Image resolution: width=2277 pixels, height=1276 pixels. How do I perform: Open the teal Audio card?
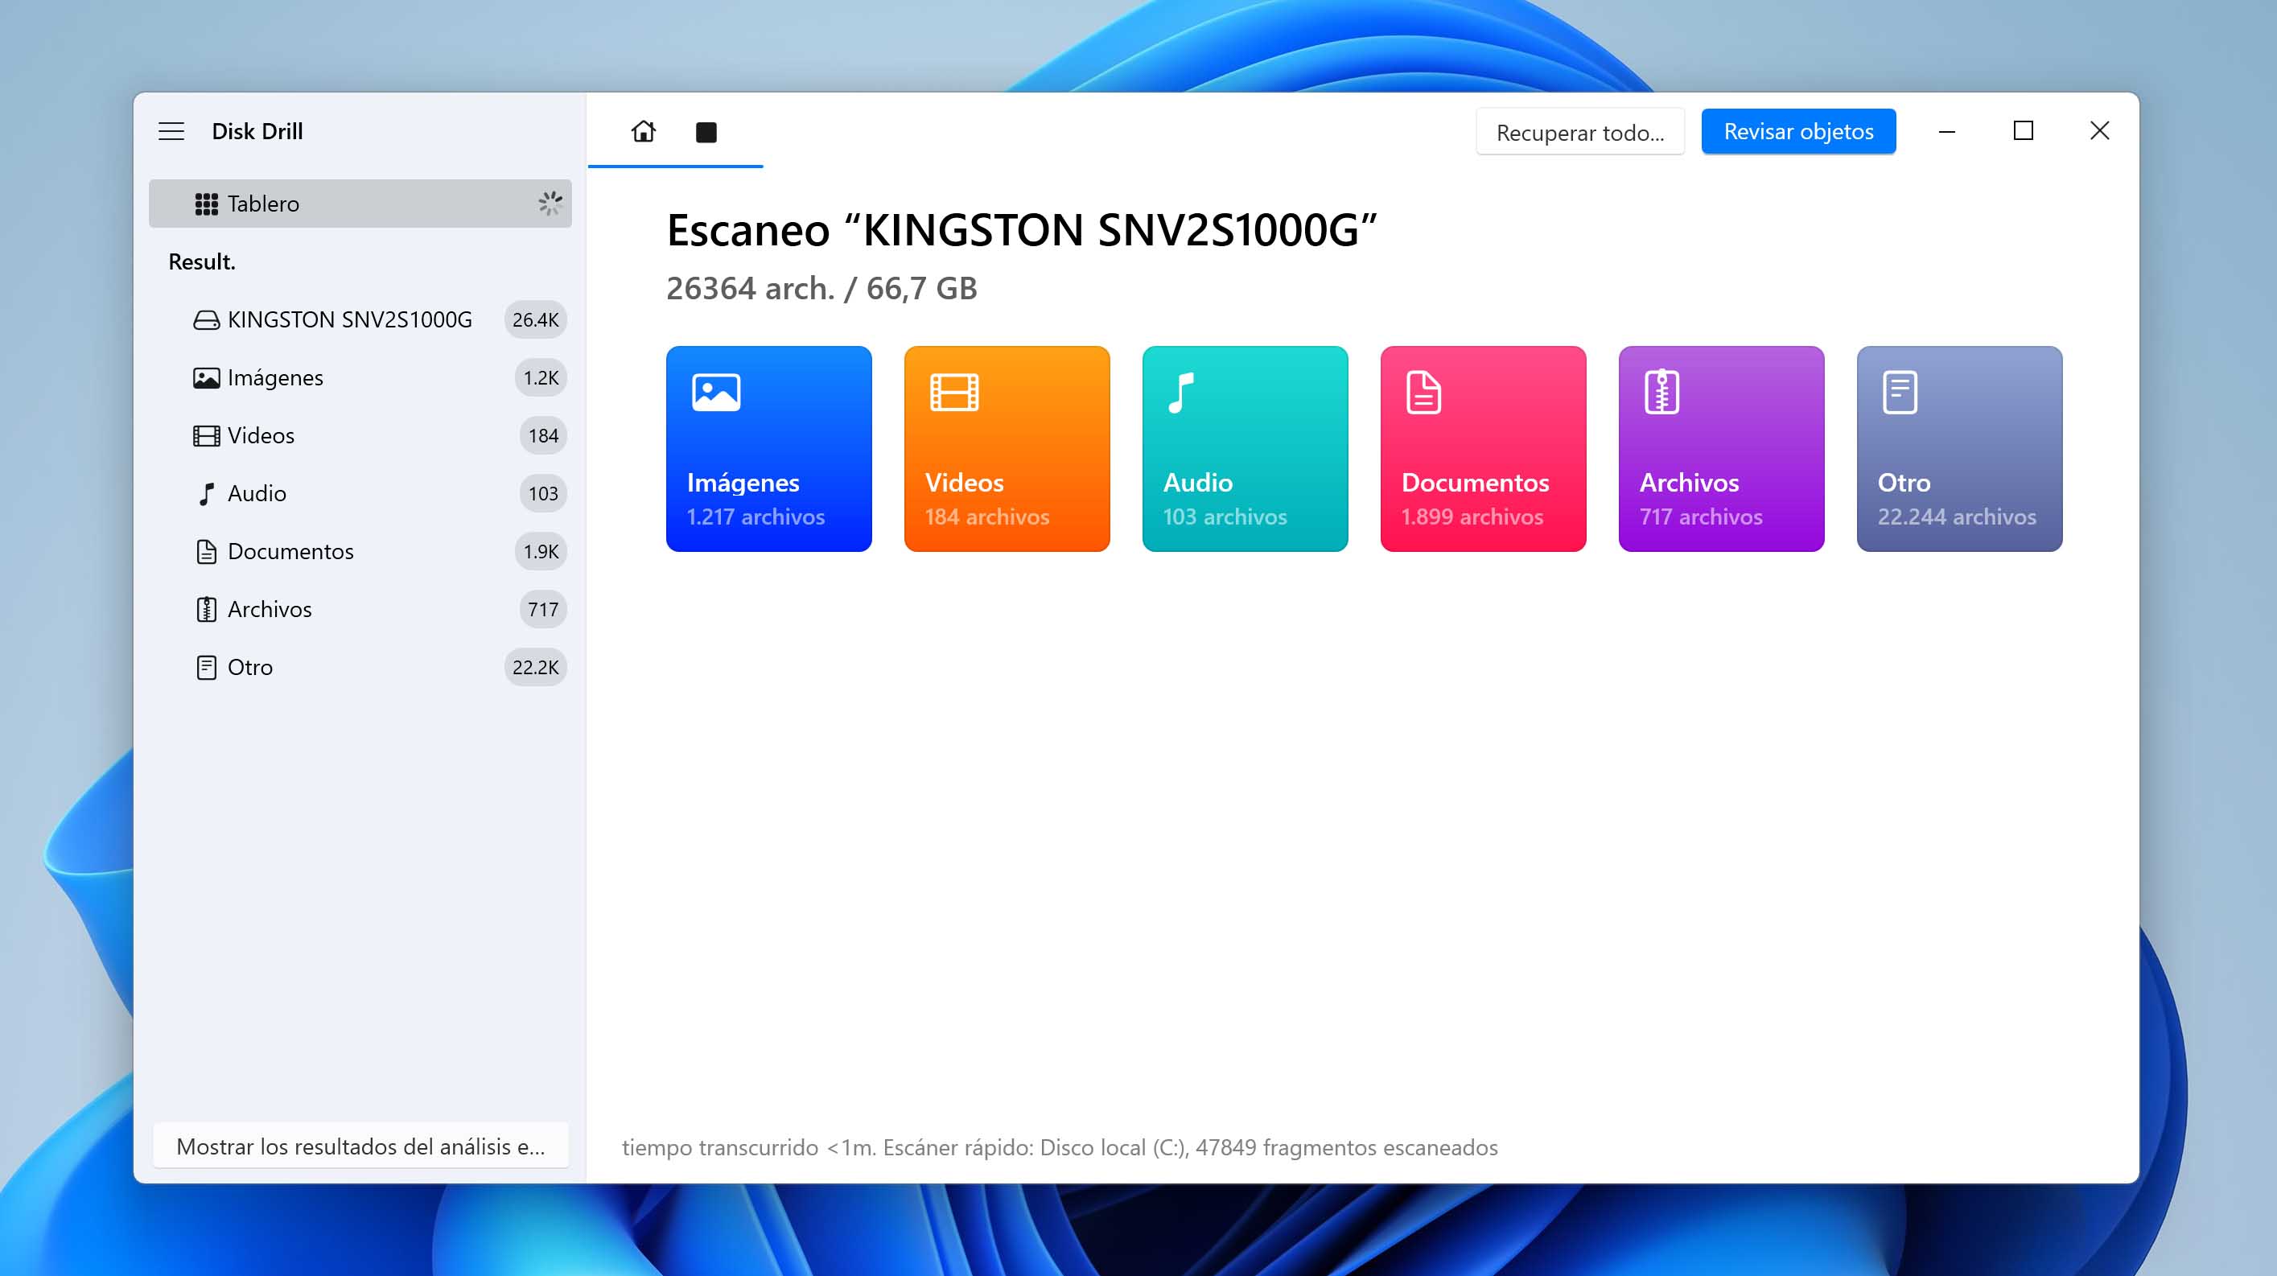pos(1245,449)
